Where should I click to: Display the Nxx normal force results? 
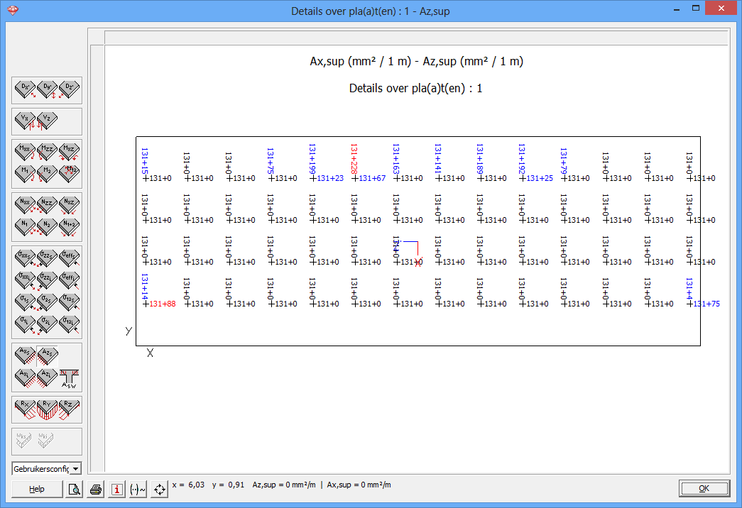point(25,205)
